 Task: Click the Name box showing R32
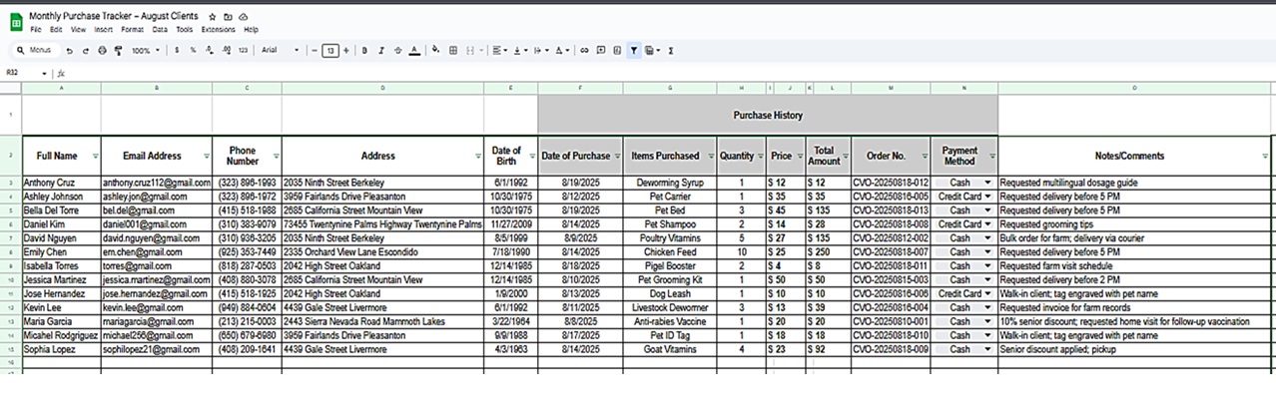pos(22,73)
